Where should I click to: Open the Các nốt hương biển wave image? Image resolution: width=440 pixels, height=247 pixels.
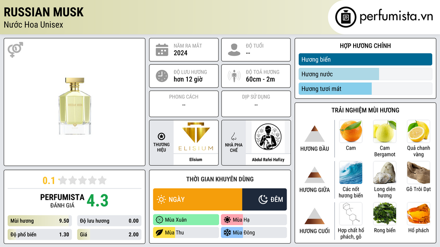(x=351, y=172)
